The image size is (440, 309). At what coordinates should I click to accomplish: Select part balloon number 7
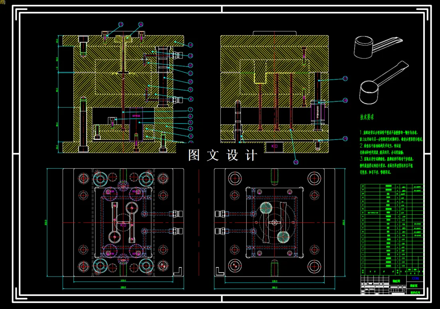[x=190, y=110]
